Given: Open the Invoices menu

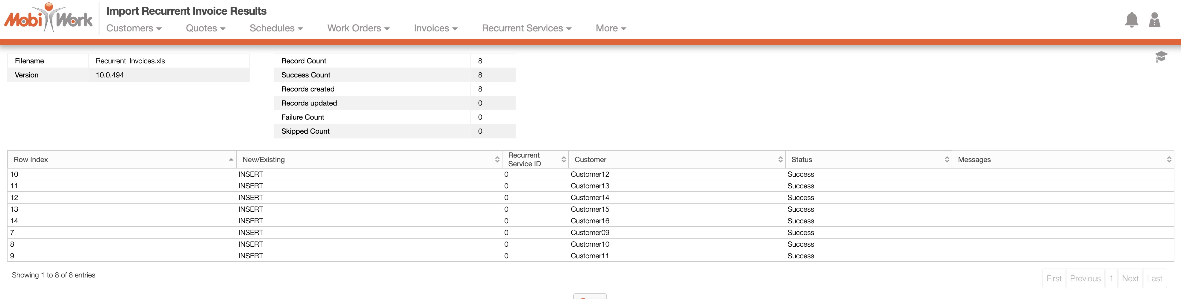Looking at the screenshot, I should tap(436, 28).
